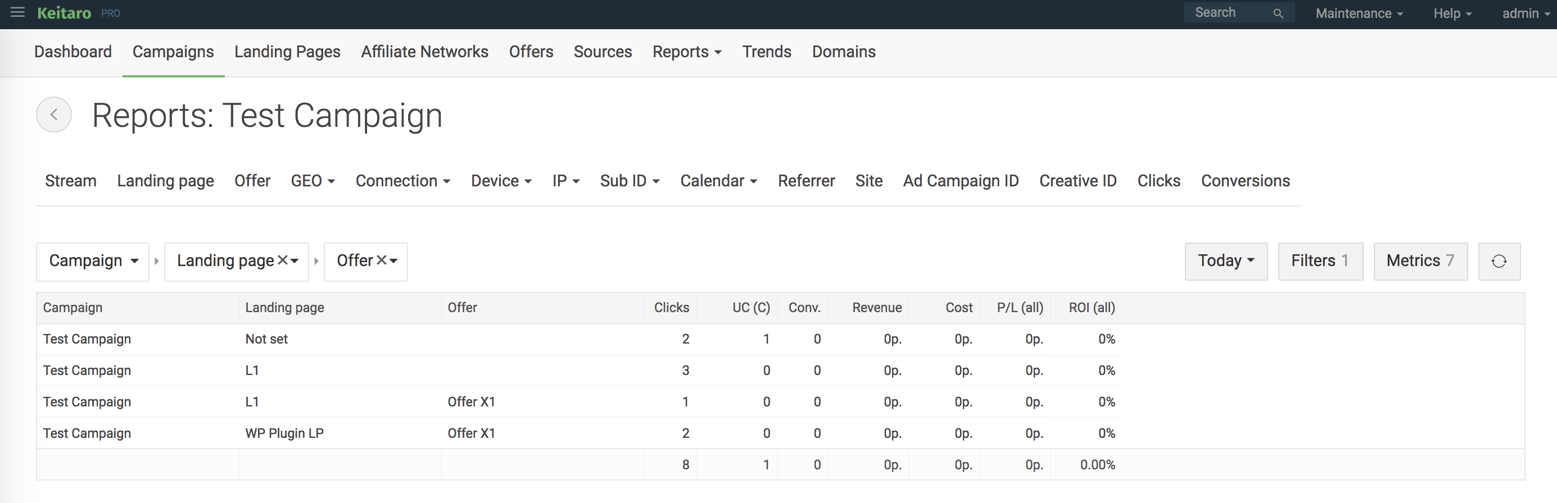Go to the Dashboard tab
Screen dimensions: 1557x503
pos(73,52)
